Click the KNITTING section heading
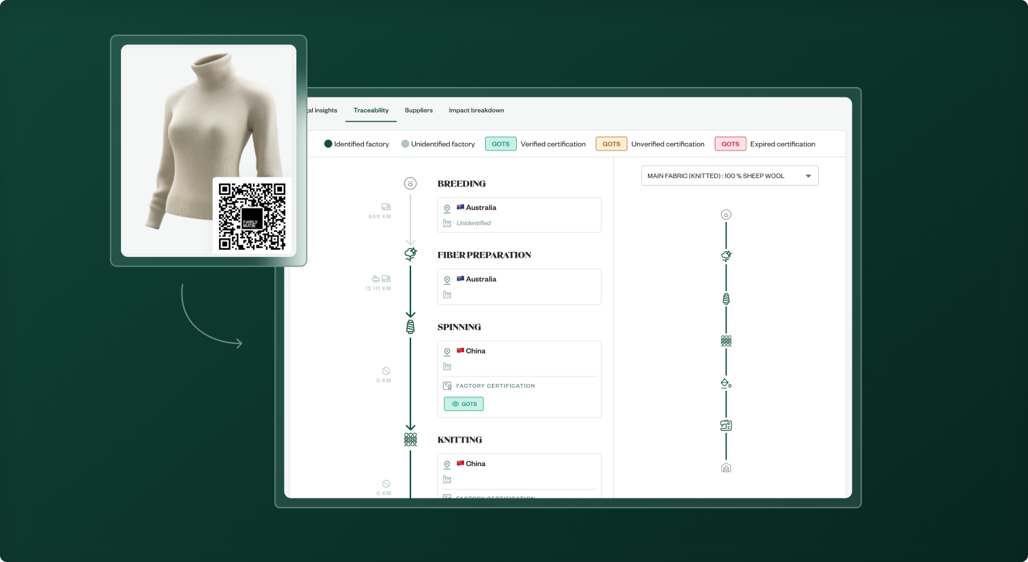This screenshot has width=1028, height=562. point(459,440)
